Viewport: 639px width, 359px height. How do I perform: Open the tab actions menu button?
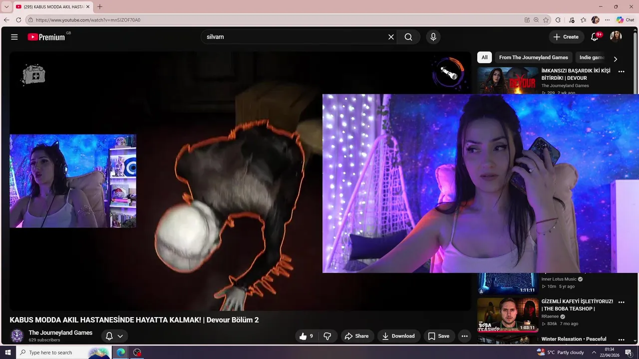6,7
